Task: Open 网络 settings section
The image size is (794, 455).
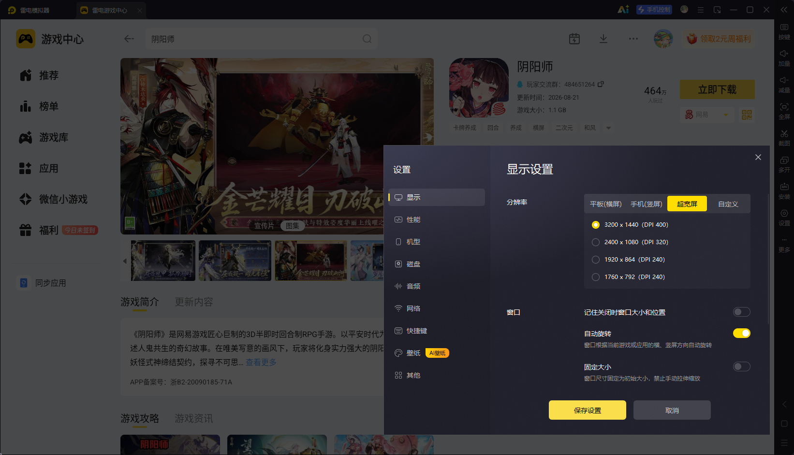Action: (437, 308)
